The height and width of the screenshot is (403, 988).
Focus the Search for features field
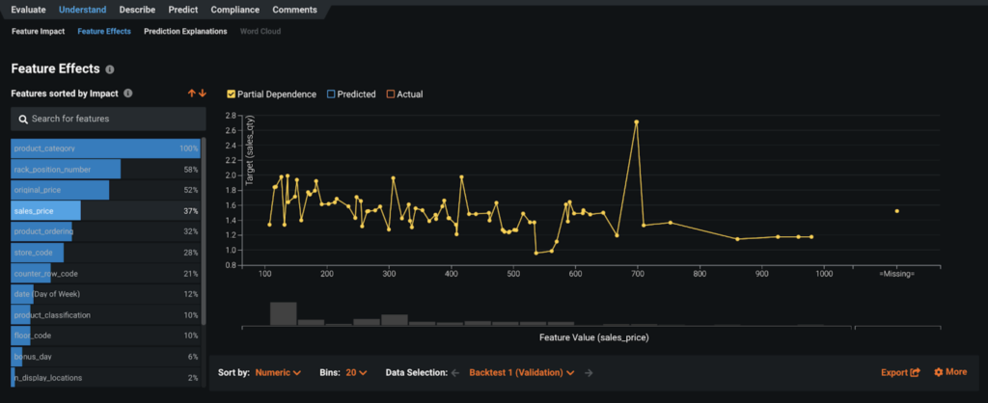click(x=108, y=119)
